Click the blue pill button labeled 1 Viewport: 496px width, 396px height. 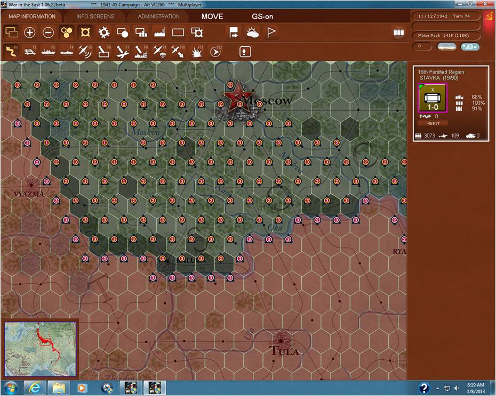[x=470, y=47]
